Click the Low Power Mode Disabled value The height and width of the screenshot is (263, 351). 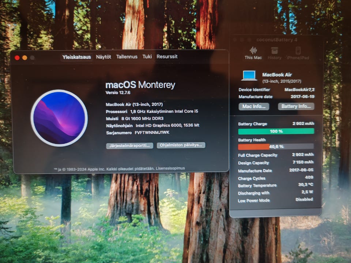pos(304,199)
